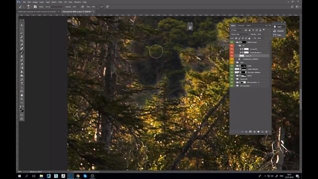Select the Pen tool
This screenshot has width=318, height=179.
(x=22, y=80)
